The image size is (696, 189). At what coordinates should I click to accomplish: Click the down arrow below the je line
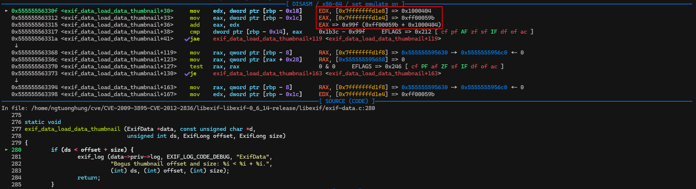click(16, 80)
